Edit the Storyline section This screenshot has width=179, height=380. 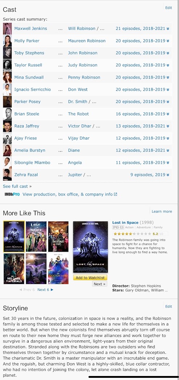(168, 306)
